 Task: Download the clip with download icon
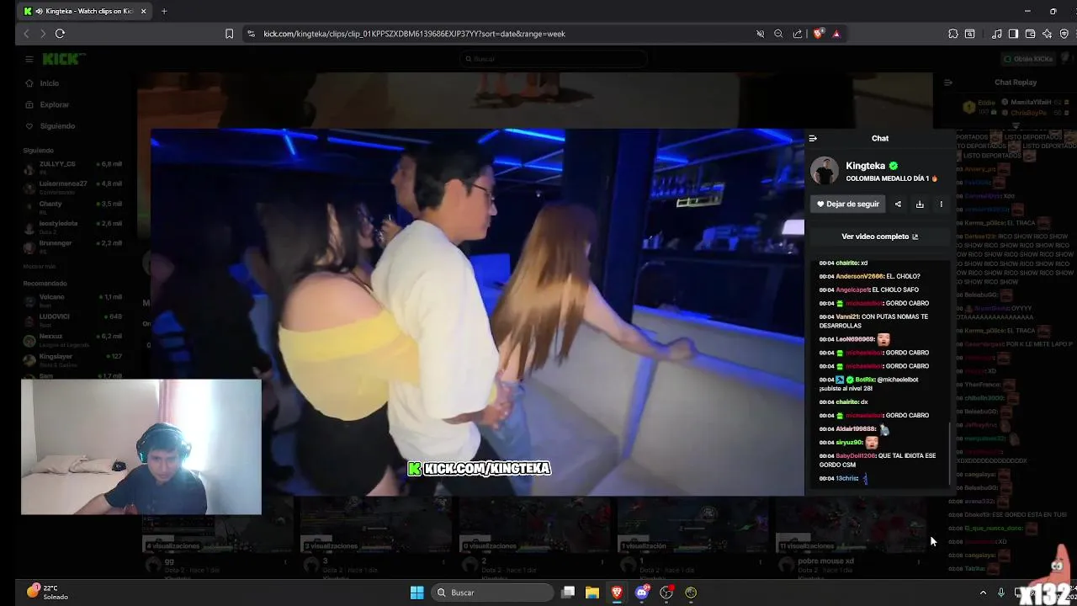tap(920, 204)
